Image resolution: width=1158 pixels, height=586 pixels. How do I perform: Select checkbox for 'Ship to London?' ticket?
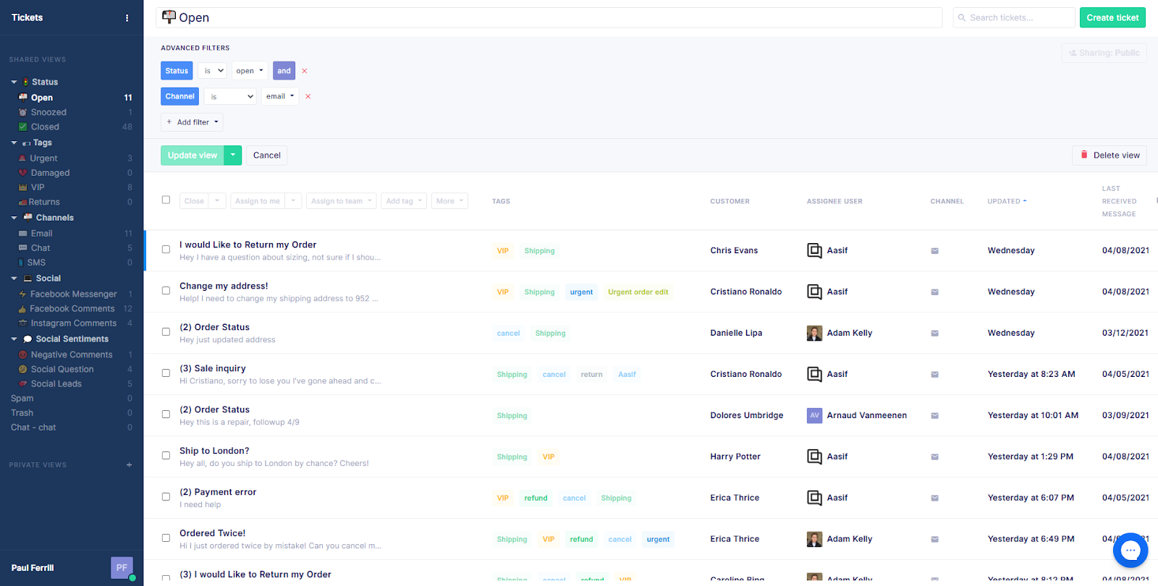(x=166, y=456)
